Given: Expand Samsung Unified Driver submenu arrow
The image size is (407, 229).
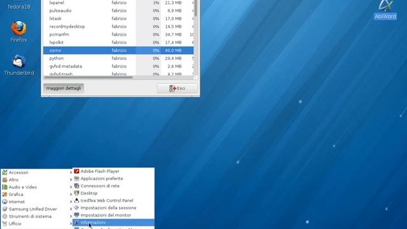Looking at the screenshot, I should pyautogui.click(x=71, y=209).
